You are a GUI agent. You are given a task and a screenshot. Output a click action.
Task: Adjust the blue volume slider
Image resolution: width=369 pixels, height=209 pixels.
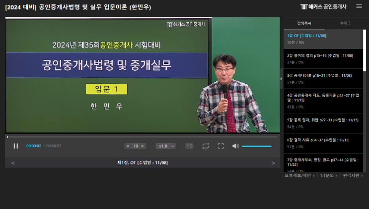click(x=256, y=146)
